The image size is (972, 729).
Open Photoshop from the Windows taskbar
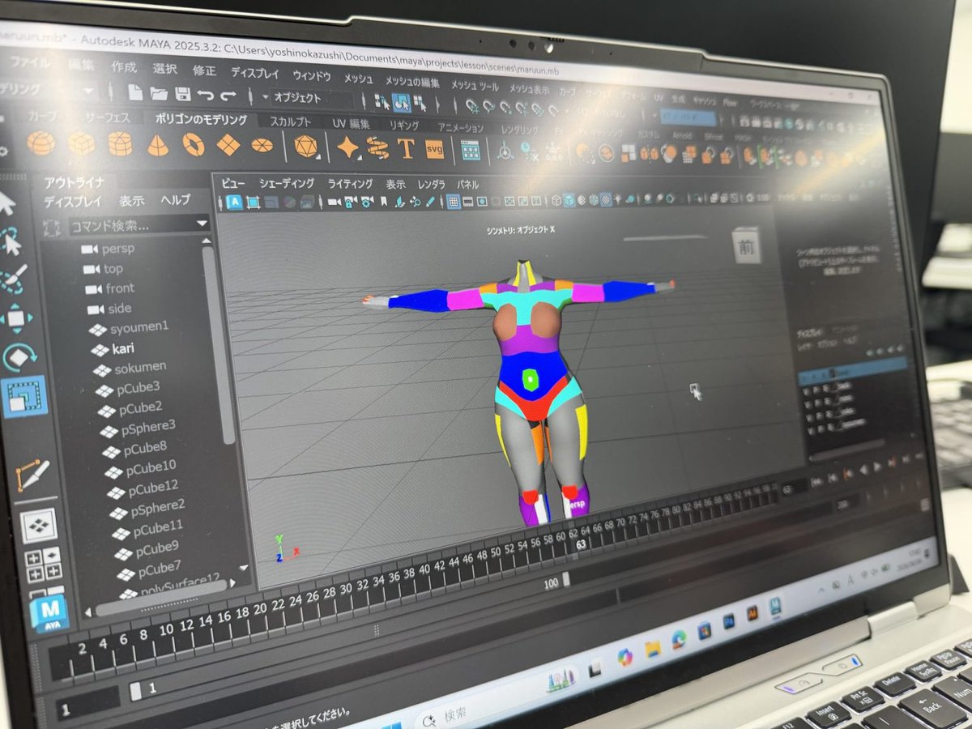coord(728,622)
